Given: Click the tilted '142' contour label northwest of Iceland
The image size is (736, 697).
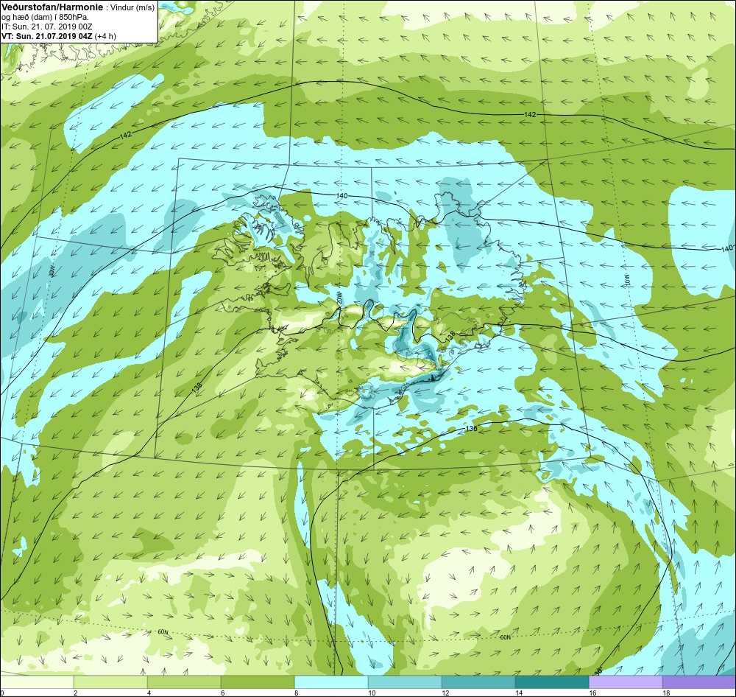Looking at the screenshot, I should point(126,136).
